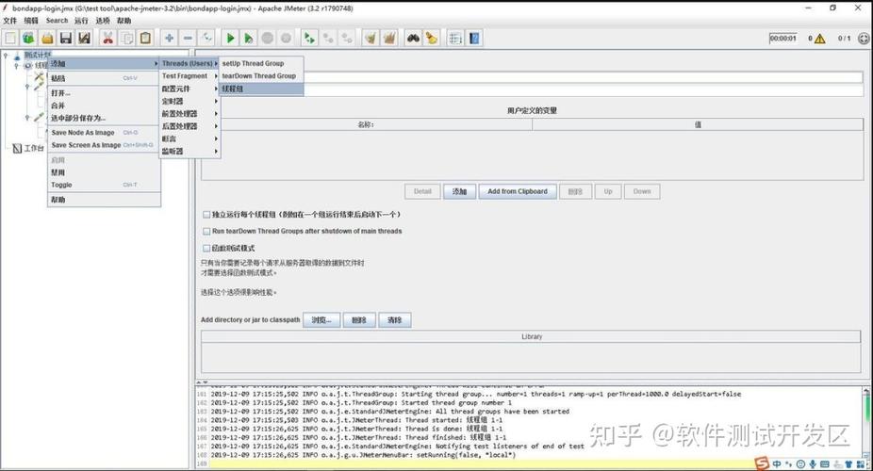The image size is (873, 471).
Task: Select Save Screen As Image
Action: coord(104,145)
